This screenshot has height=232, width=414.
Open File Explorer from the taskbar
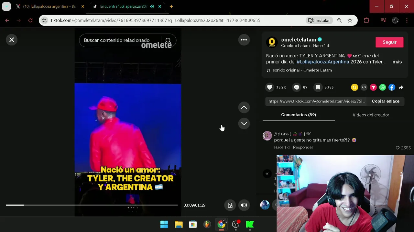pos(179,224)
